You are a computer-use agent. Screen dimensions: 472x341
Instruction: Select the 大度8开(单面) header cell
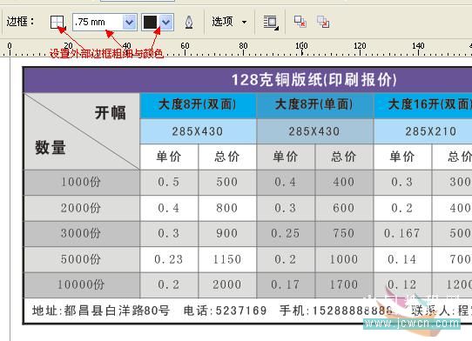(314, 105)
